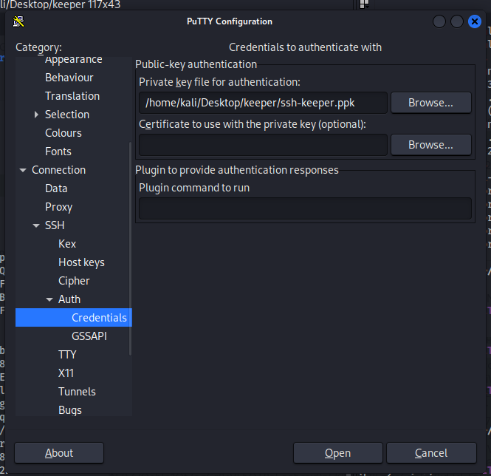Image resolution: width=491 pixels, height=476 pixels.
Task: Open the Host keys settings
Action: pos(81,262)
